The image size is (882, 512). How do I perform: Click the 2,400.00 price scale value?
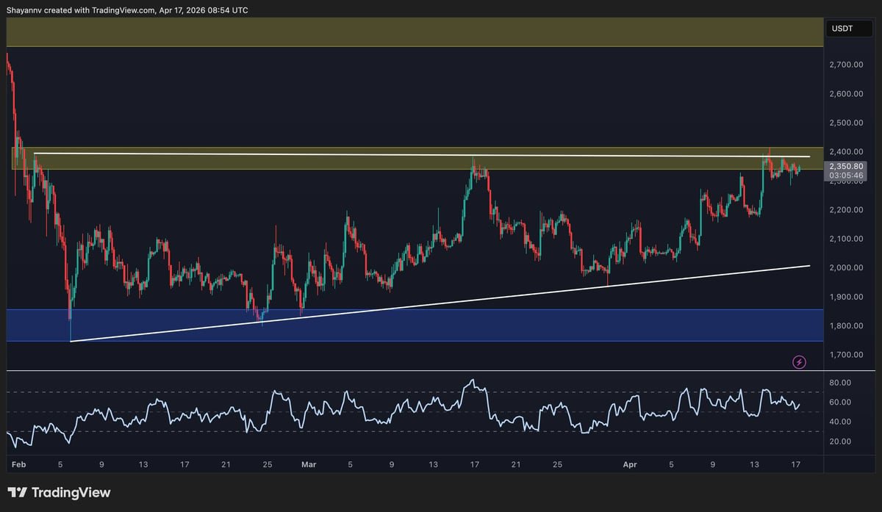pyautogui.click(x=845, y=151)
